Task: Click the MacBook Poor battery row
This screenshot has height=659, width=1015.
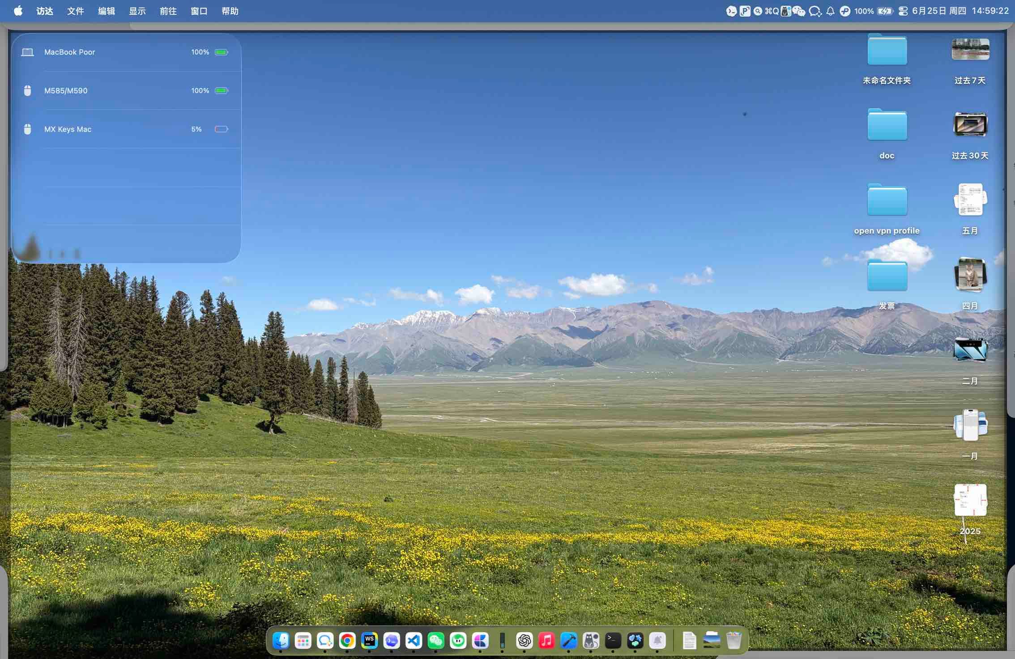Action: coord(126,52)
